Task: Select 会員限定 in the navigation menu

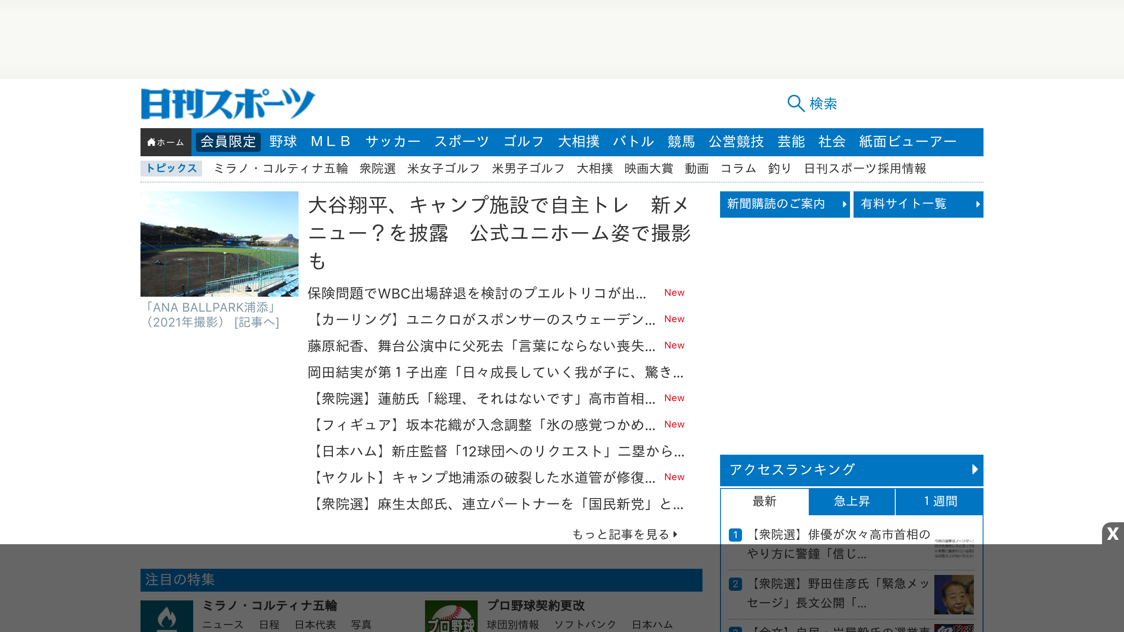Action: (228, 141)
